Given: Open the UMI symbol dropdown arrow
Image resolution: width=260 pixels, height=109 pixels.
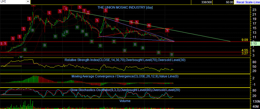Looking at the screenshot, I should pos(28,2).
